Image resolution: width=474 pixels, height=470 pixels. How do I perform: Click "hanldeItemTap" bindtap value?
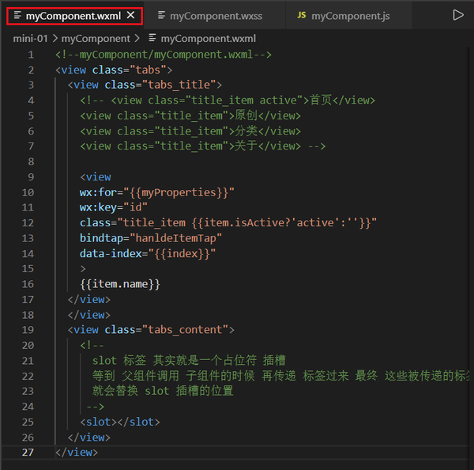pos(176,238)
